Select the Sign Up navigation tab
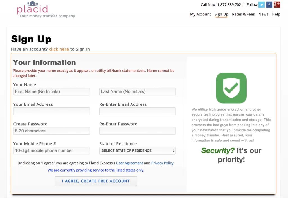Screen dimensions: 288x198 (221, 14)
